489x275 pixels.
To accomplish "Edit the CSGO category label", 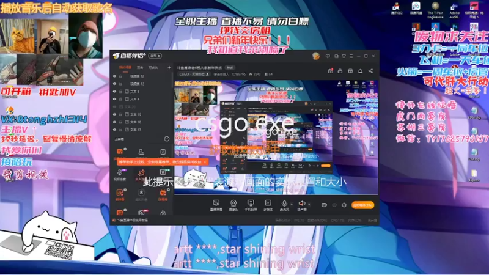I will click(x=194, y=74).
